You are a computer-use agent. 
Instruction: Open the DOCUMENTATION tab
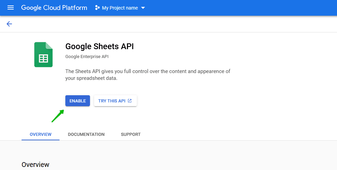(86, 134)
